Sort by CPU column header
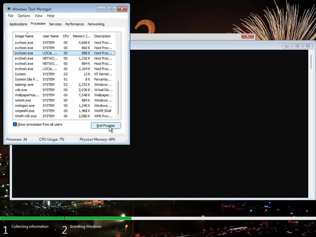The height and width of the screenshot is (237, 316). tap(66, 36)
